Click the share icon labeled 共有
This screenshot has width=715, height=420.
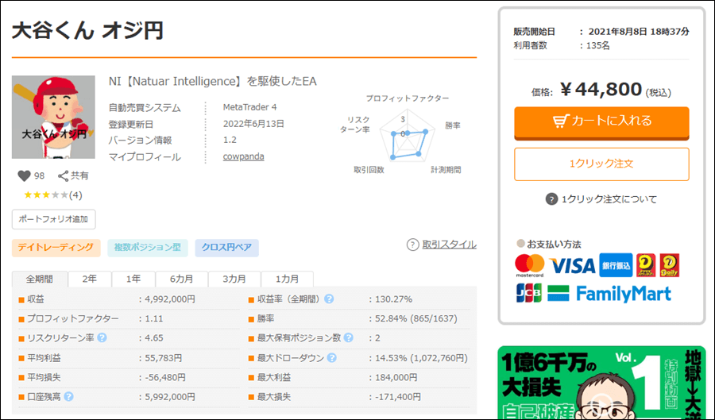tap(64, 175)
